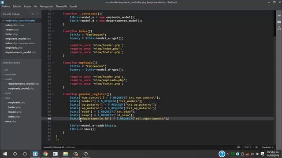The height and width of the screenshot is (158, 282).
Task: Open File Explorer from taskbar
Action: tap(66, 154)
